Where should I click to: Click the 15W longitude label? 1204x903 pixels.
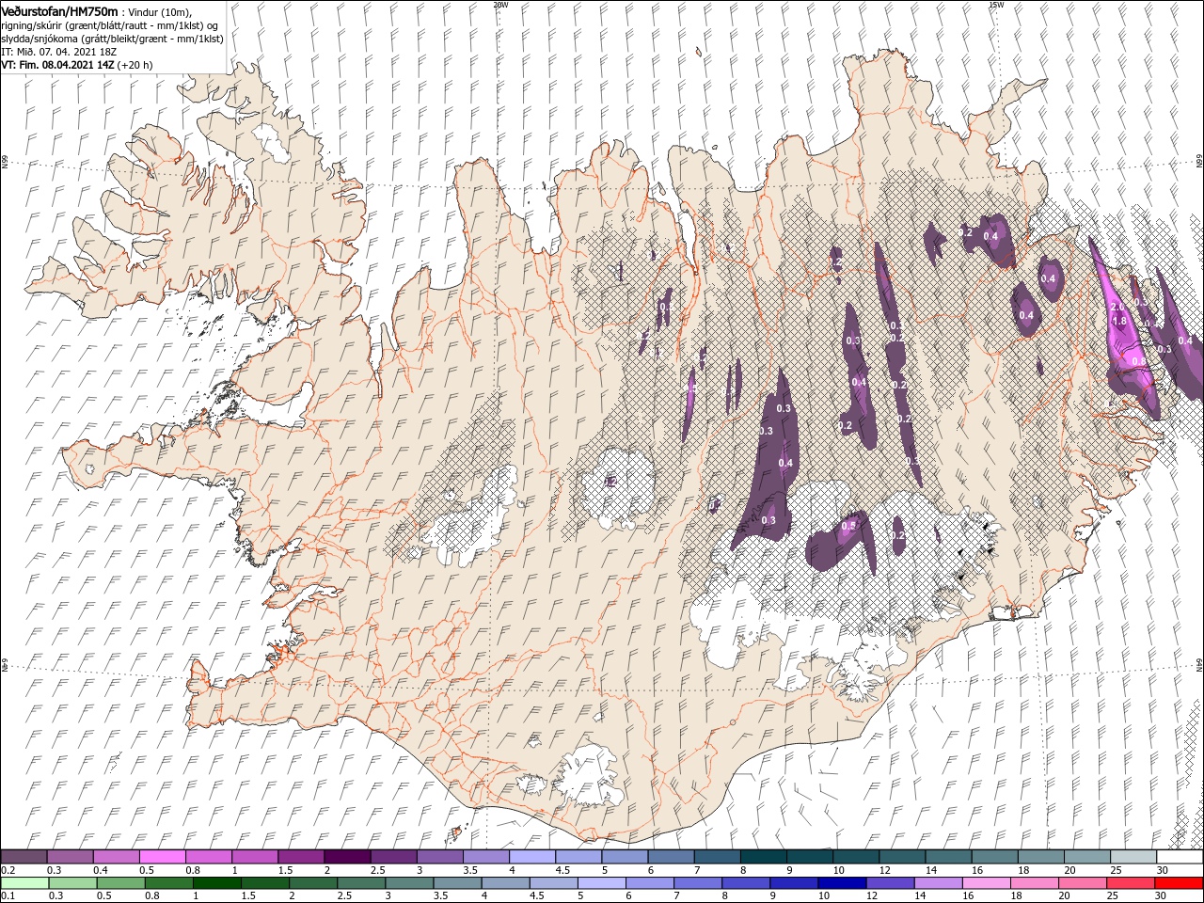(x=996, y=4)
